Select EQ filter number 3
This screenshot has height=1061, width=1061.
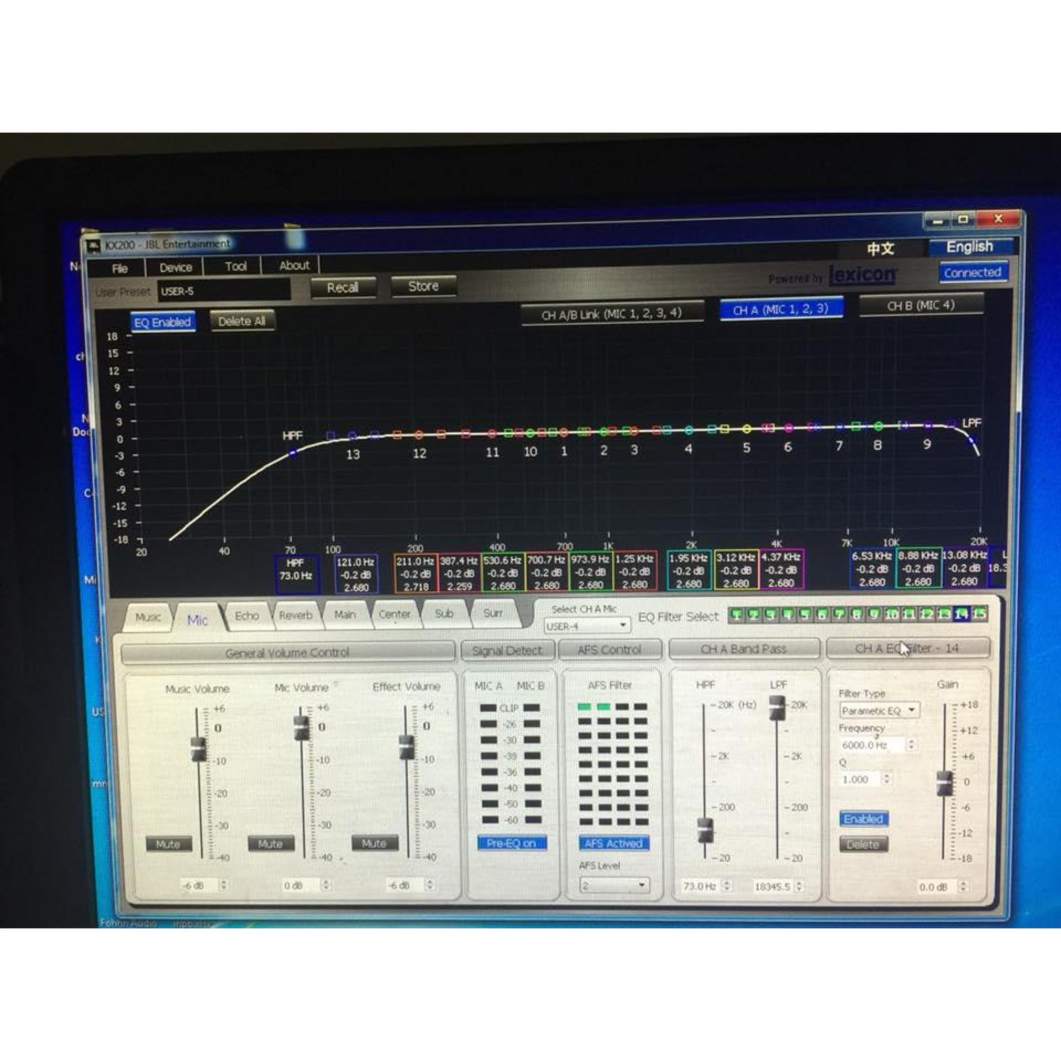770,614
